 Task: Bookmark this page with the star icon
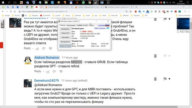[131, 11]
